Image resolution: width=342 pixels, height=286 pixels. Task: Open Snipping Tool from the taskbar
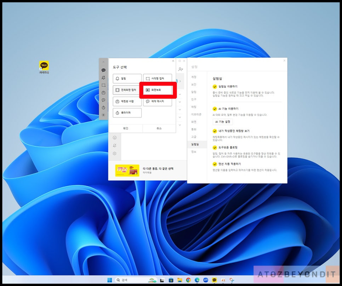(232, 280)
